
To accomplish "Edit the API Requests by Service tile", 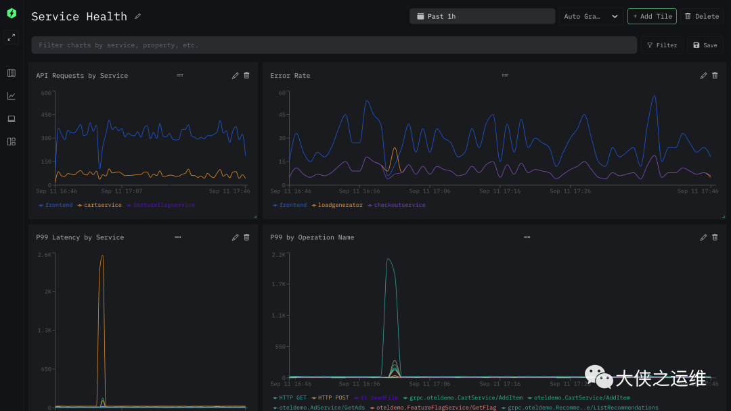I will coord(236,76).
